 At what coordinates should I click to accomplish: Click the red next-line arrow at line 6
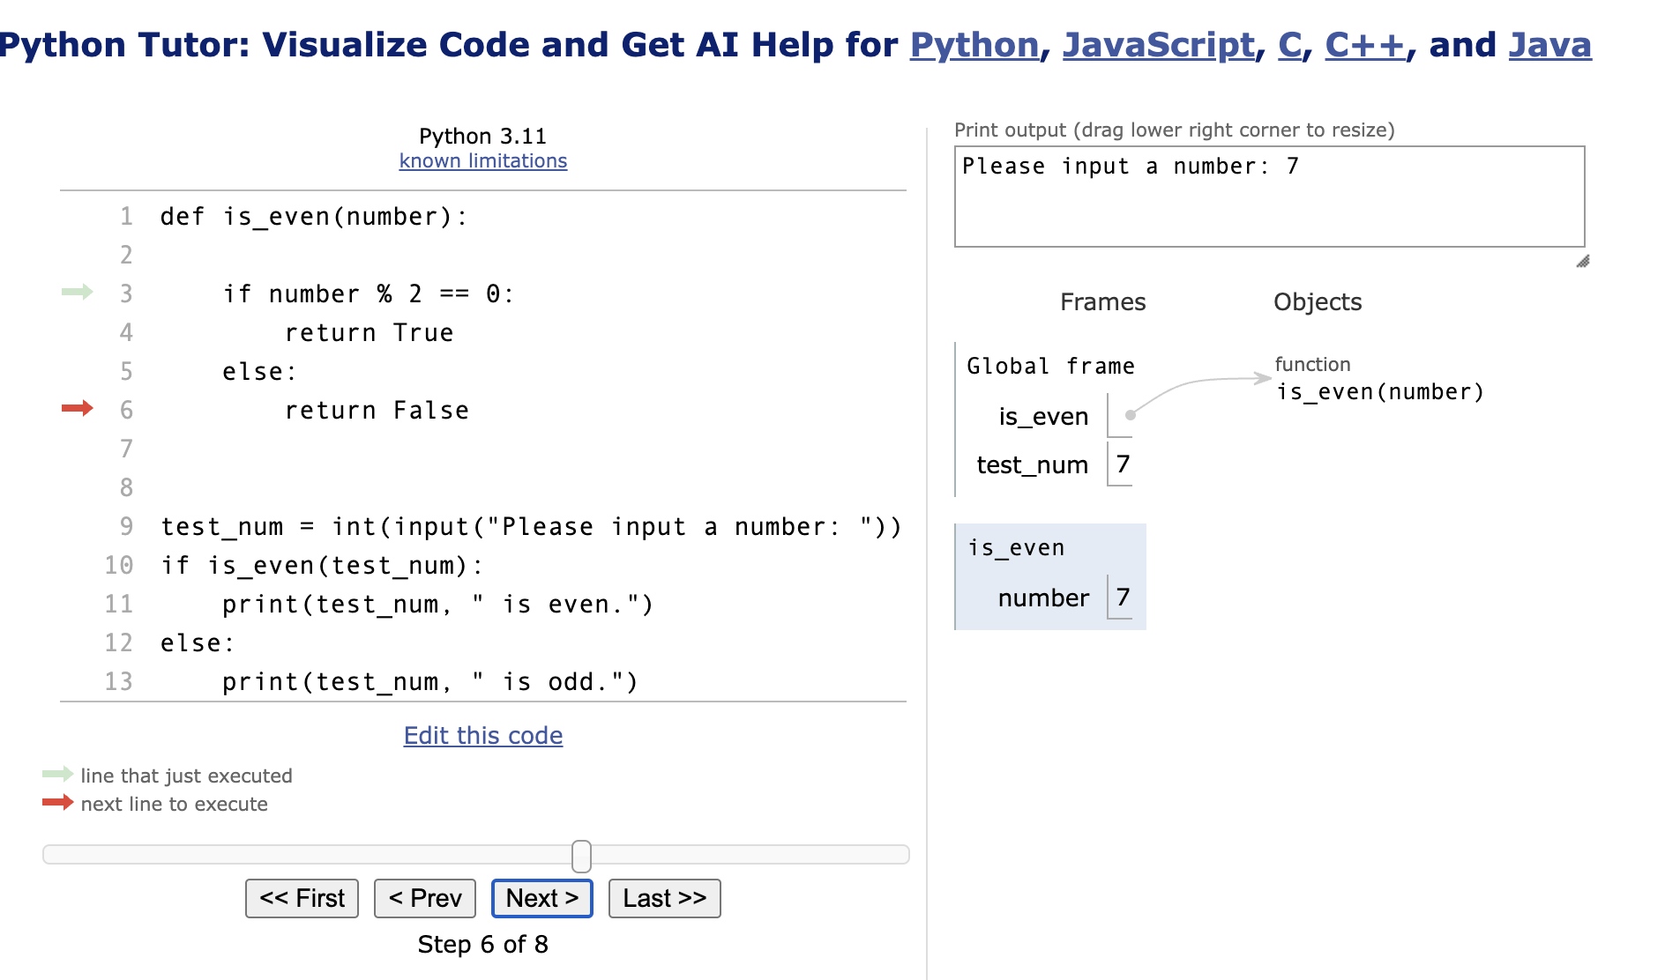[78, 408]
